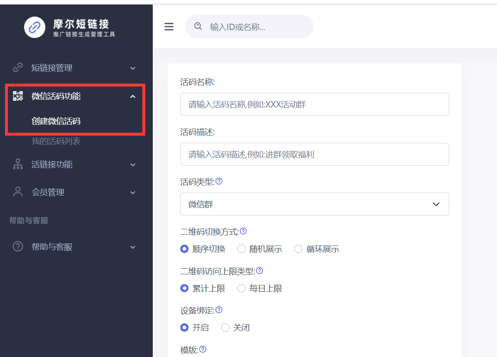Click the 帮助与客服 question mark icon
This screenshot has height=357, width=497.
pyautogui.click(x=18, y=246)
